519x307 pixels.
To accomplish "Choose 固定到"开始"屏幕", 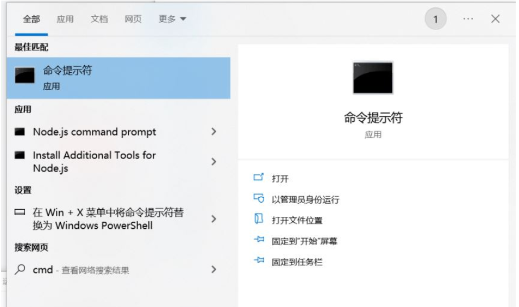I will [304, 241].
